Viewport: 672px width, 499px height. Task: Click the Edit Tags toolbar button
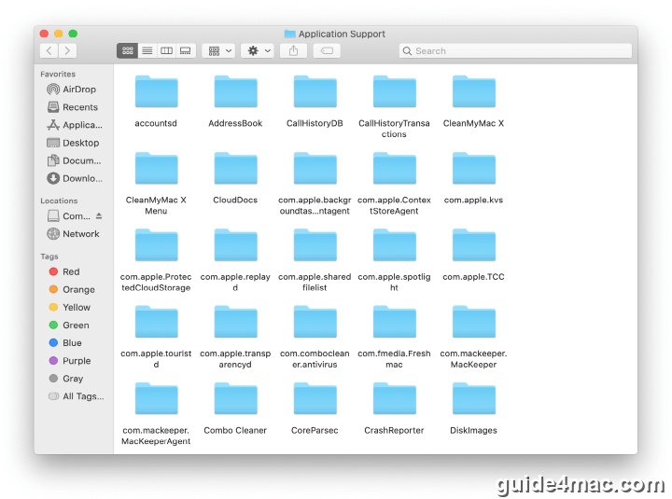pyautogui.click(x=327, y=50)
